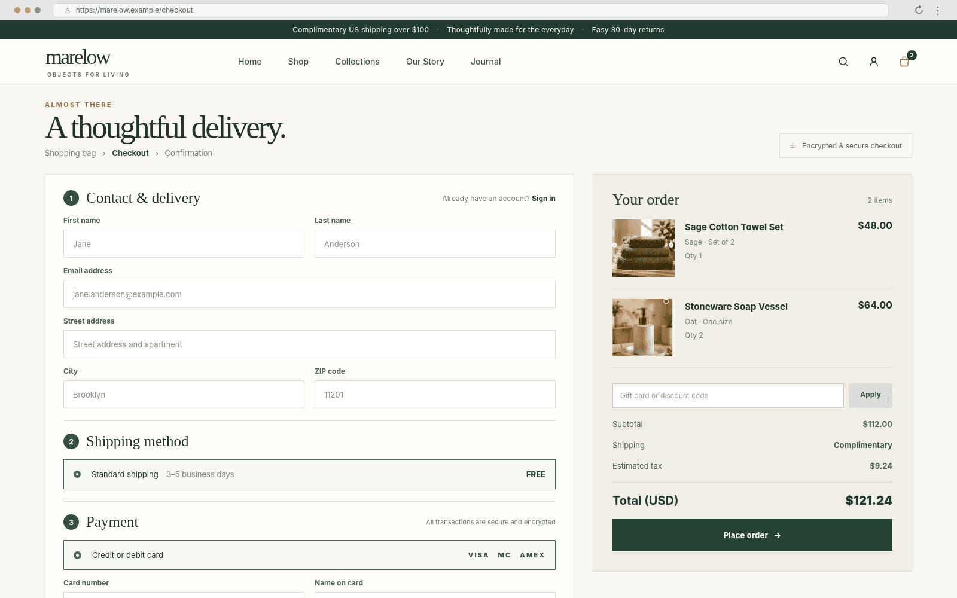Open the Collections menu item
The image size is (957, 598).
[x=357, y=62]
